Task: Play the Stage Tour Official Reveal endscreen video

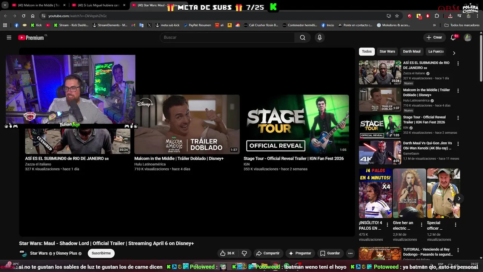Action: point(296,124)
